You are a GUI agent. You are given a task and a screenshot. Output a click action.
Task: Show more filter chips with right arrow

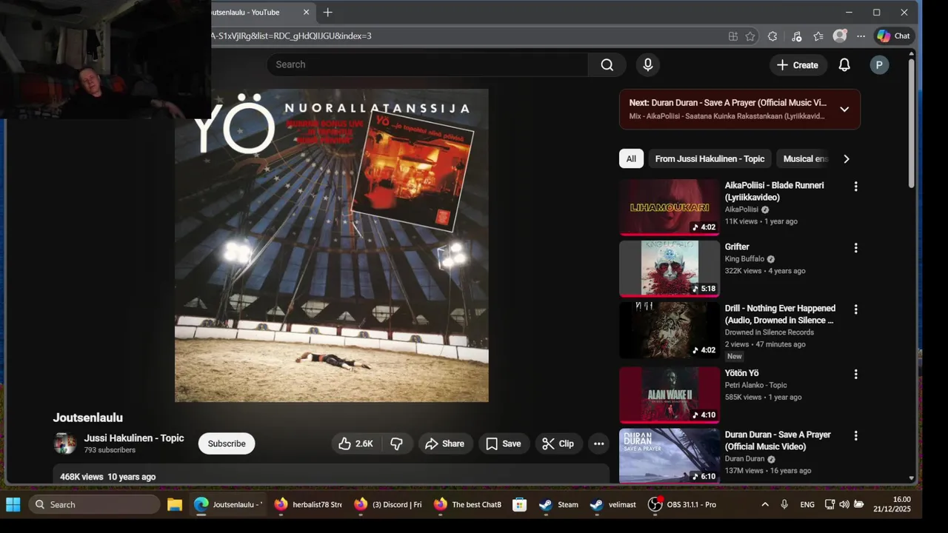[847, 158]
